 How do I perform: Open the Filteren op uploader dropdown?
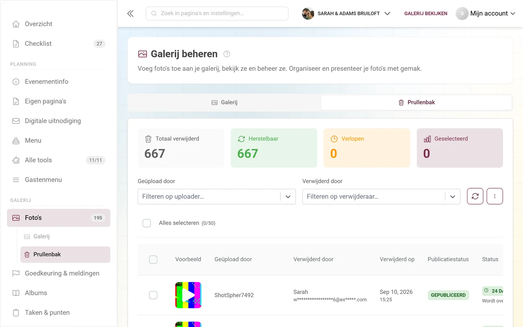click(x=217, y=197)
